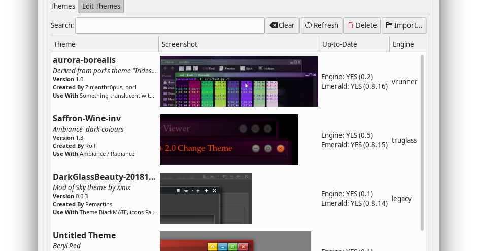The width and height of the screenshot is (477, 251).
Task: Click 'Engine: YES (0.5)' status text
Action: pyautogui.click(x=347, y=135)
